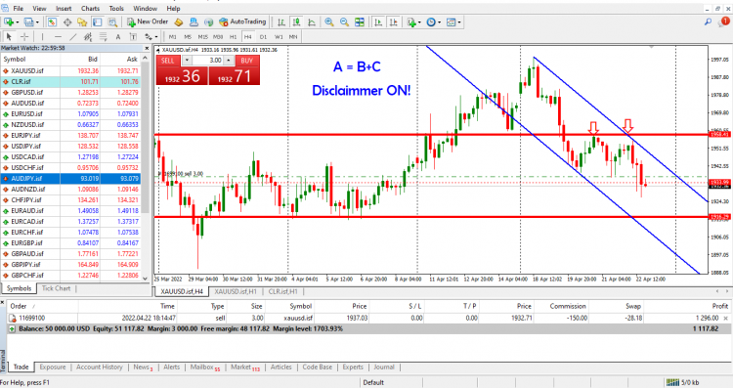Switch chart to line chart icon

[312, 22]
